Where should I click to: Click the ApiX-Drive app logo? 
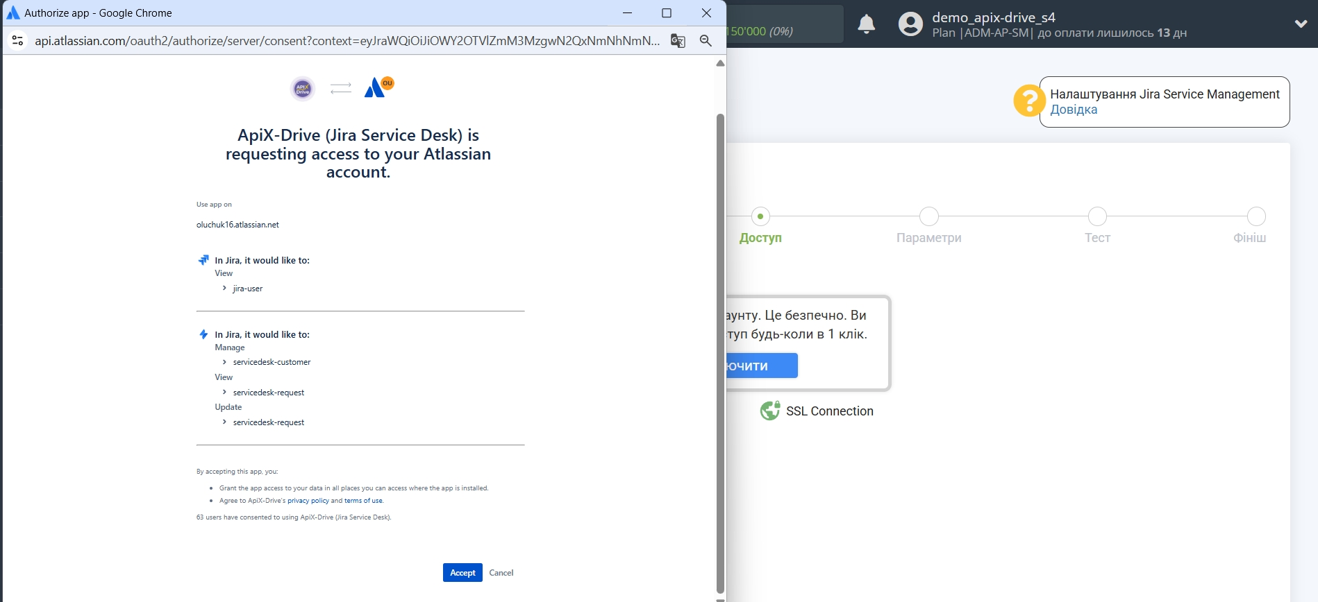pos(303,89)
